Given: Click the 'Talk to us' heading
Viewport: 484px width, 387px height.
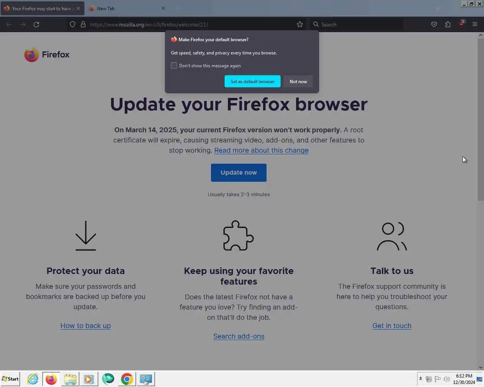Looking at the screenshot, I should coord(392,271).
